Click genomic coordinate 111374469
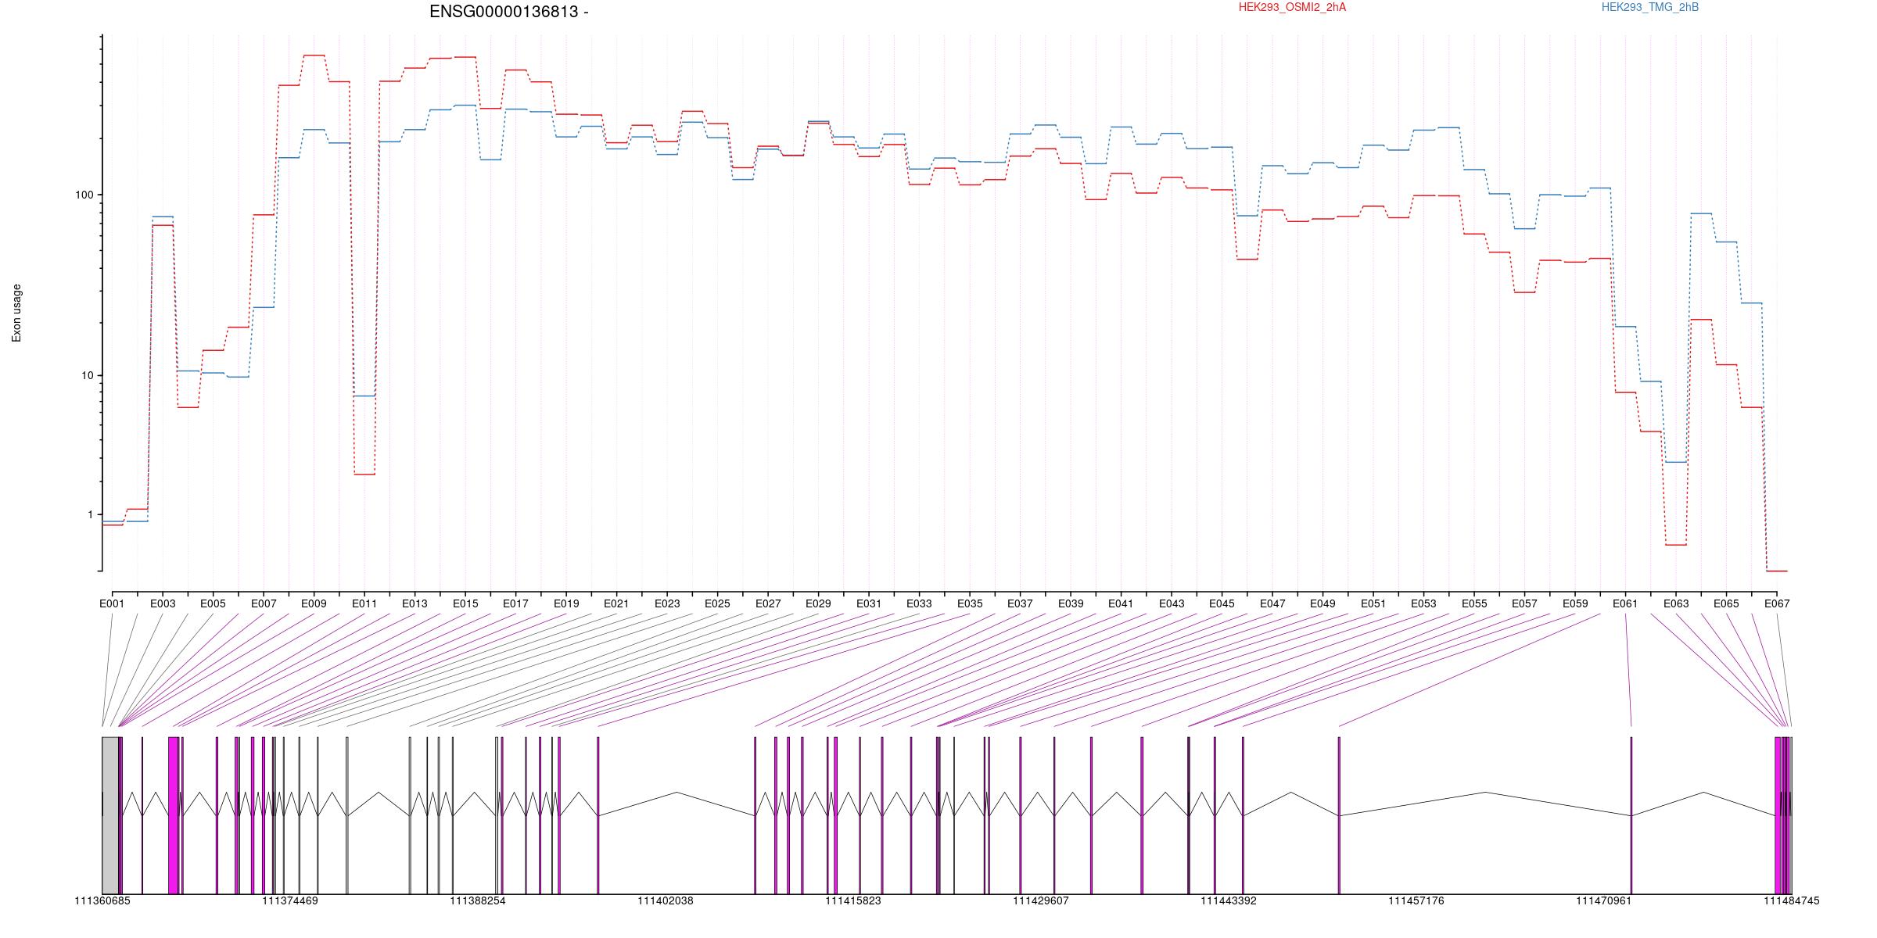This screenshot has height=938, width=1877. 290,900
